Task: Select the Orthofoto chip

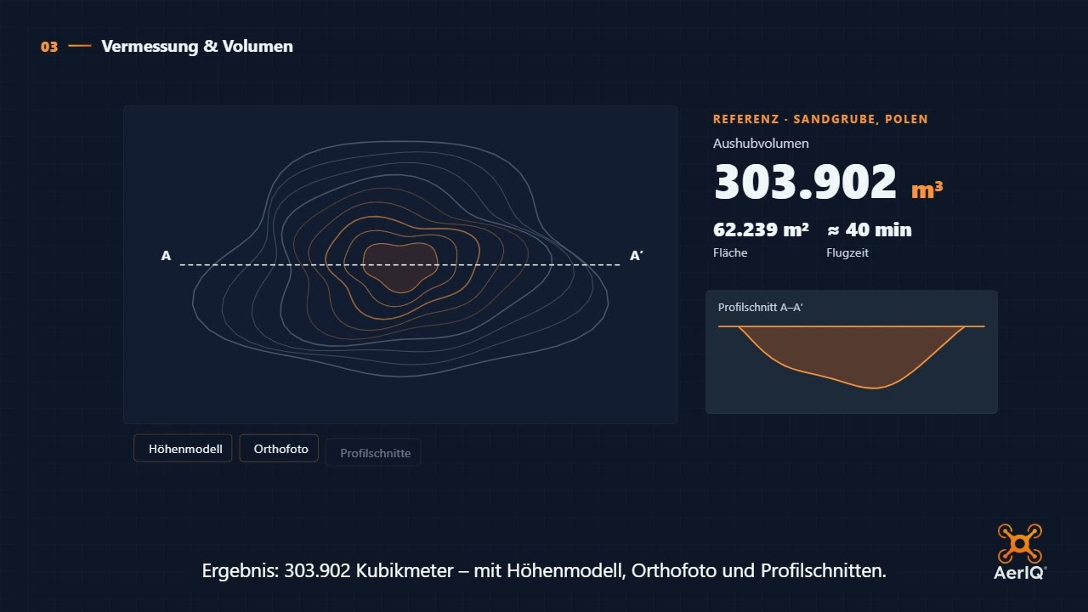Action: (279, 448)
